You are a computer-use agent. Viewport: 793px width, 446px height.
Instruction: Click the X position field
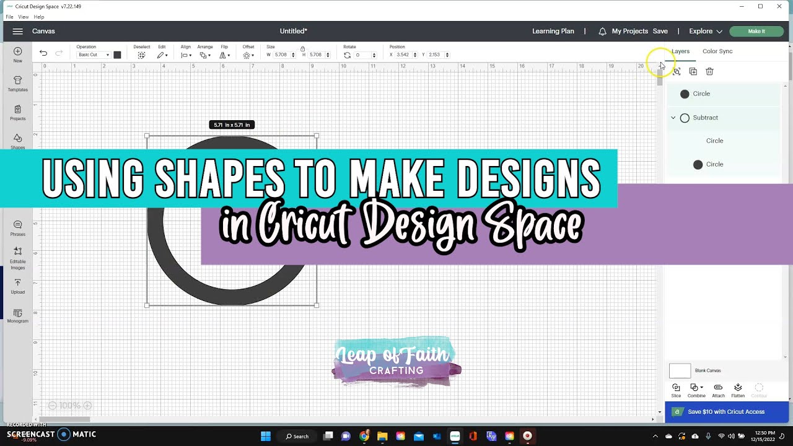[x=403, y=55]
